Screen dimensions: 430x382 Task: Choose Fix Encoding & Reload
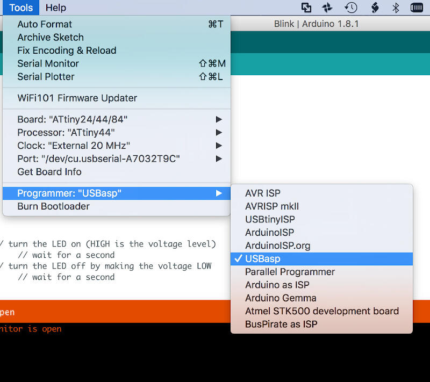point(117,51)
